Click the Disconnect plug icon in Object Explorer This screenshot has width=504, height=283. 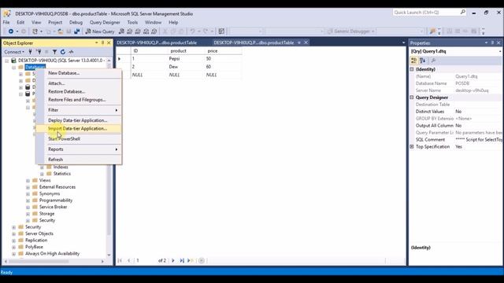tap(39, 52)
